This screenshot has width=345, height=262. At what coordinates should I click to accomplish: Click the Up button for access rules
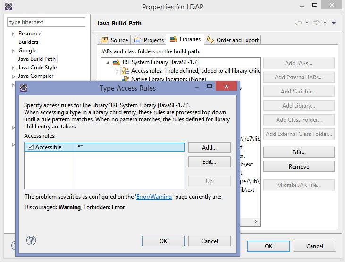[x=210, y=181]
